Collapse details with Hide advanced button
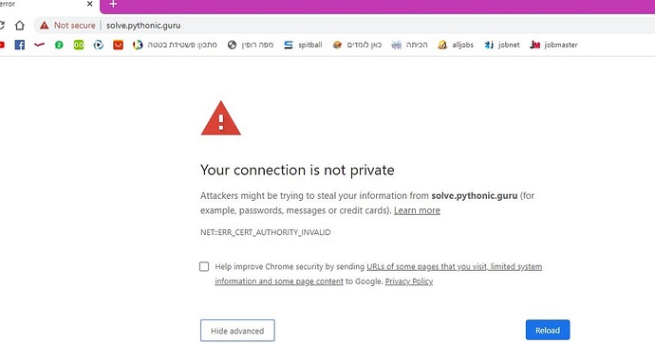Viewport: 655px width, 343px height. (237, 331)
